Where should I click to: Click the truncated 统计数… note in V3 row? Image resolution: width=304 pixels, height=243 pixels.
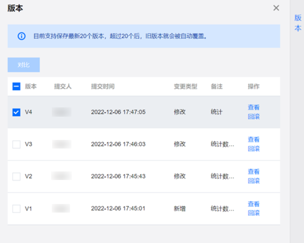pos(223,144)
